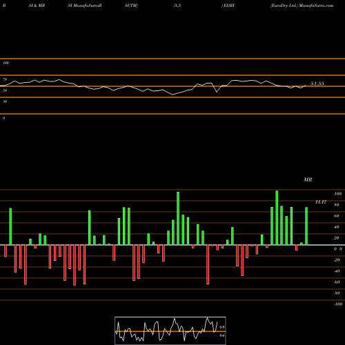Click the EDRY ticker text in header

(229, 6)
